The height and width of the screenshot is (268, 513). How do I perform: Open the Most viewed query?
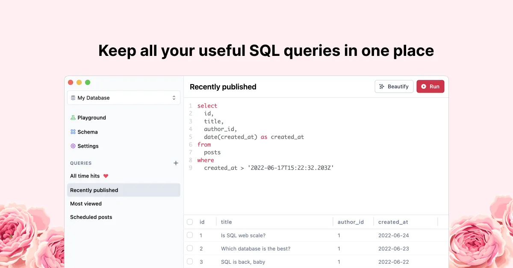[x=86, y=204]
